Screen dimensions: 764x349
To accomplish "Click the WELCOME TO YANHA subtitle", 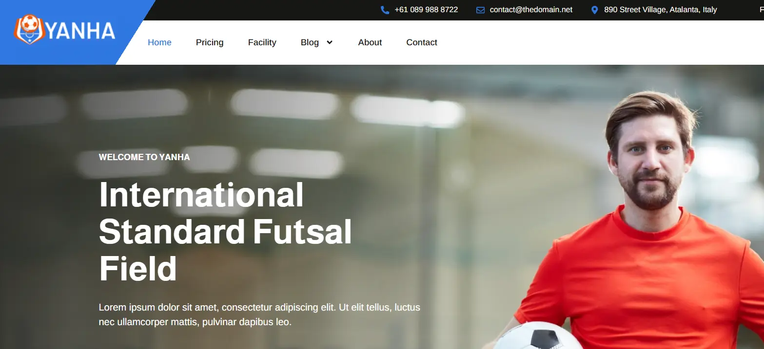I will tap(144, 157).
